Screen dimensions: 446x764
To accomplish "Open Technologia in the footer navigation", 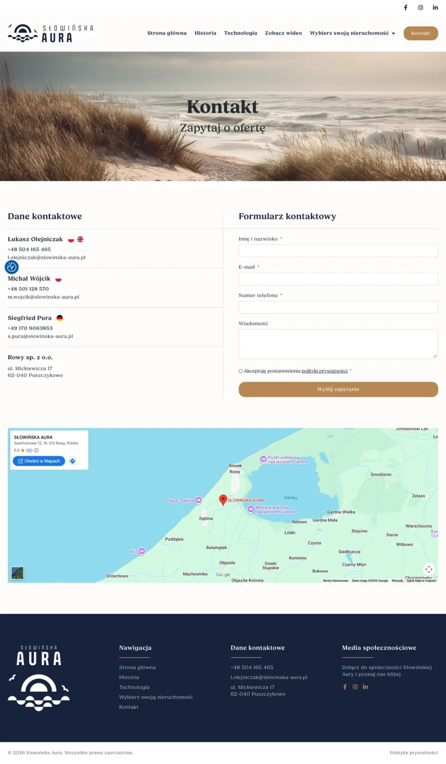I will (x=134, y=687).
